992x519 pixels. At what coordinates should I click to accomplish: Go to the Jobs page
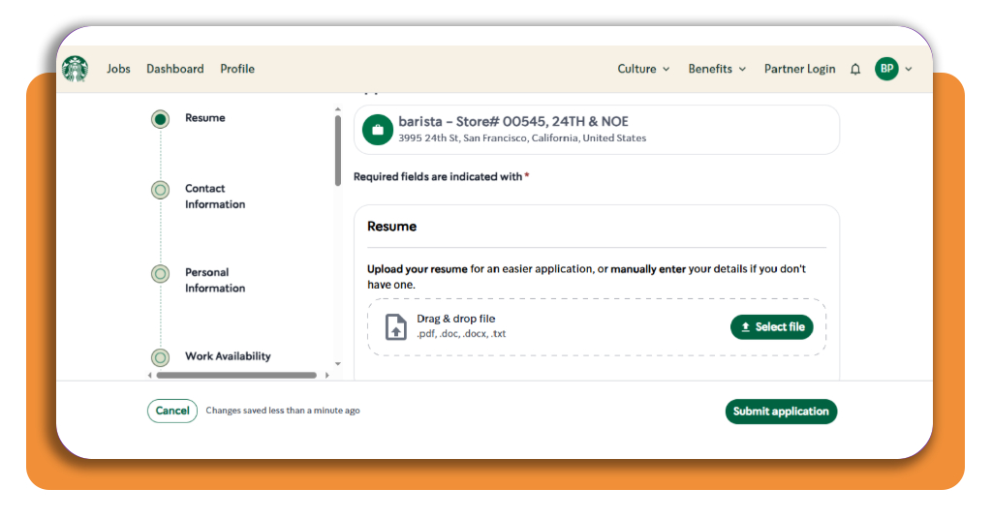point(118,69)
